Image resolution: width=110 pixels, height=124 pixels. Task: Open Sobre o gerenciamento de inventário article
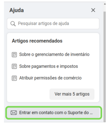(x=54, y=55)
